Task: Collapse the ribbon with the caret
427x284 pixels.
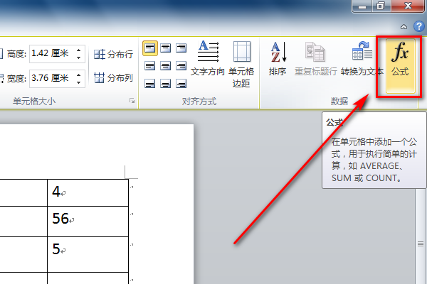Action: pyautogui.click(x=404, y=27)
